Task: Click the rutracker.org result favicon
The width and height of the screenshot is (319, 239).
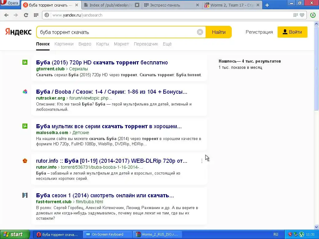Action: pyautogui.click(x=25, y=92)
